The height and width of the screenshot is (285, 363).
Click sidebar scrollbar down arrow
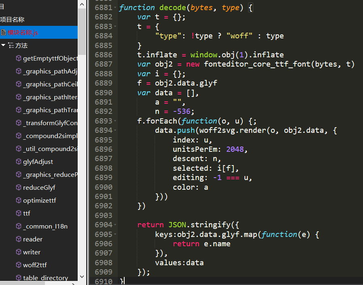click(82, 277)
